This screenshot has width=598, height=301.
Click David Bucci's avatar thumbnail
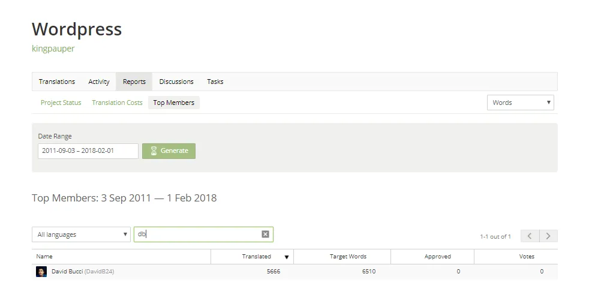[x=41, y=272]
